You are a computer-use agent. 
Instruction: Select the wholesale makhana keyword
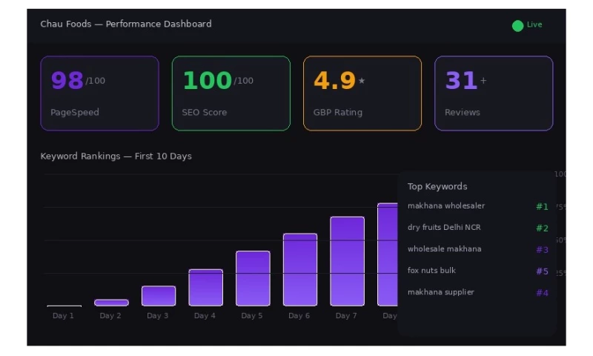(x=444, y=249)
